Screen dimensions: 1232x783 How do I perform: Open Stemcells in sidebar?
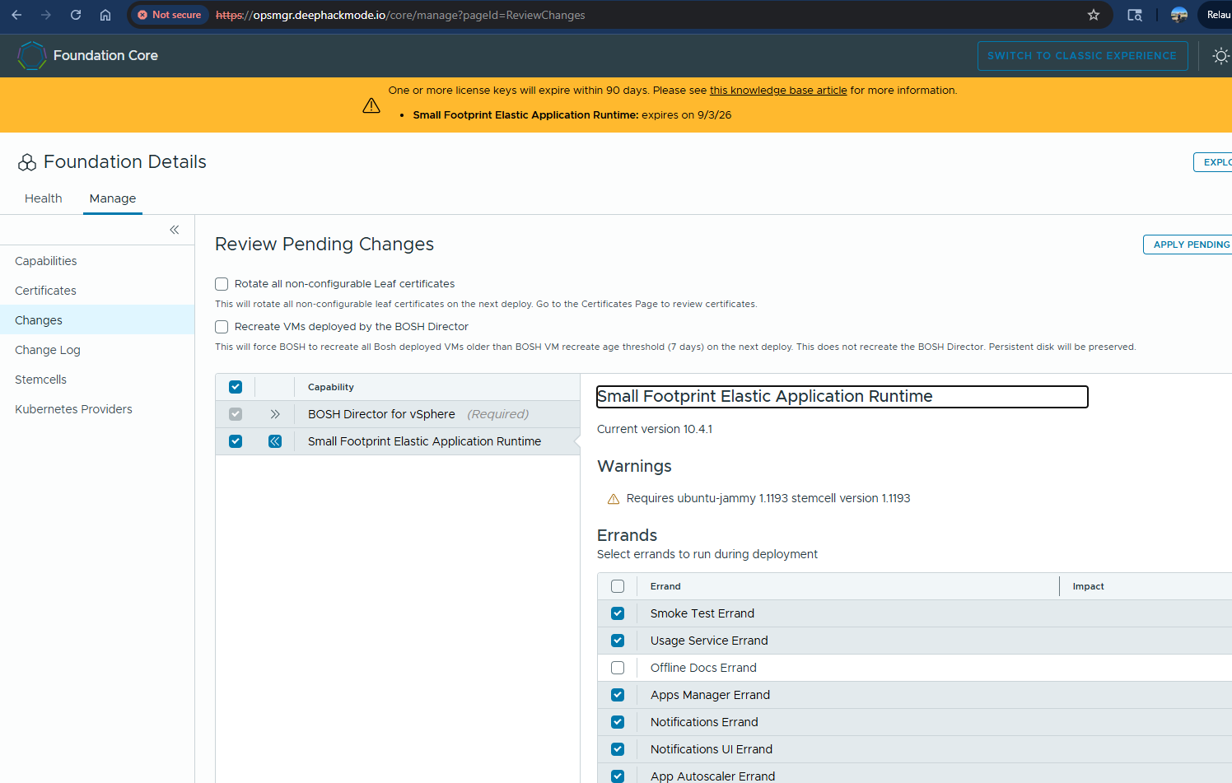click(97, 380)
